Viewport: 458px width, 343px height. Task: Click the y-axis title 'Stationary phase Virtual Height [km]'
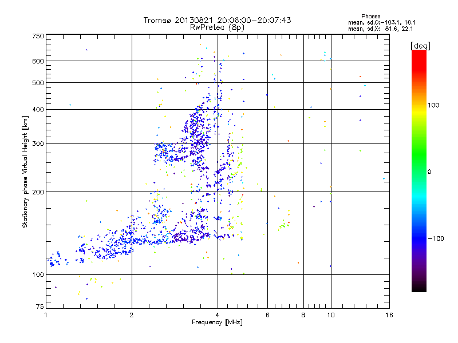point(25,171)
